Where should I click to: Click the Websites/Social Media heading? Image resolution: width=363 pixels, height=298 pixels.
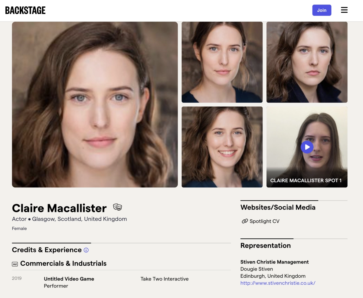click(x=278, y=207)
